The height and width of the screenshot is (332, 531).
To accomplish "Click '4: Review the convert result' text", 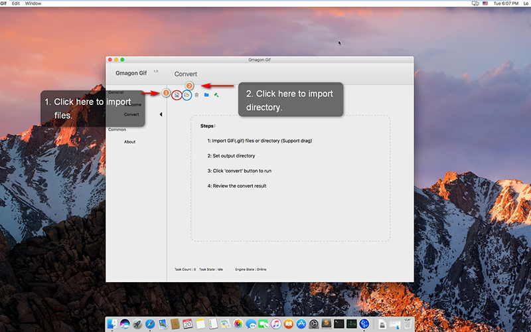I will 237,186.
